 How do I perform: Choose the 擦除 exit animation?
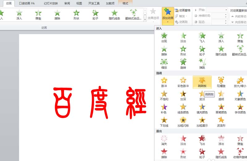point(164,154)
